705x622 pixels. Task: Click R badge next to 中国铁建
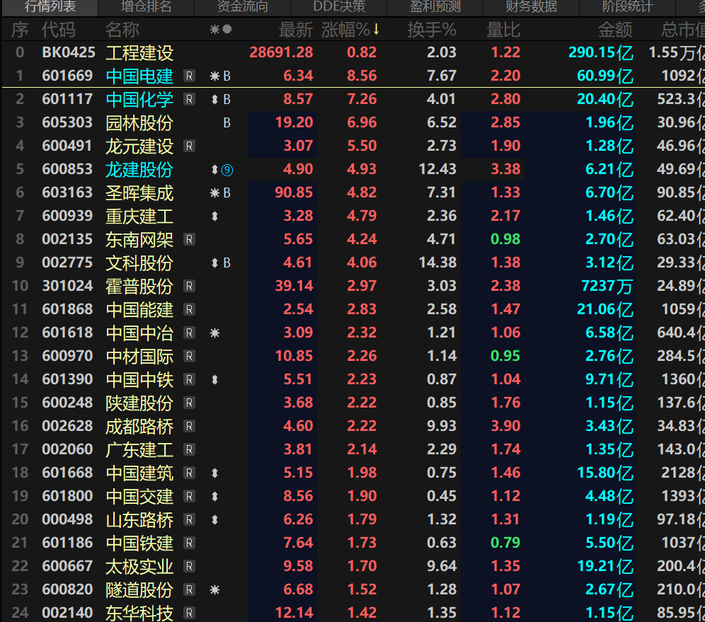[x=189, y=543]
